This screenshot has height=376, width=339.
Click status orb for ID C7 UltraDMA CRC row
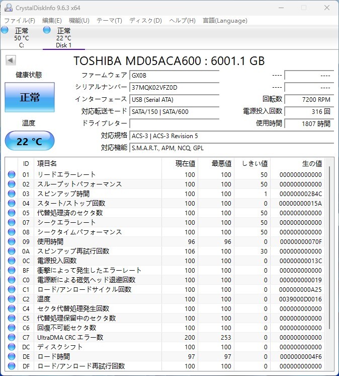point(12,337)
